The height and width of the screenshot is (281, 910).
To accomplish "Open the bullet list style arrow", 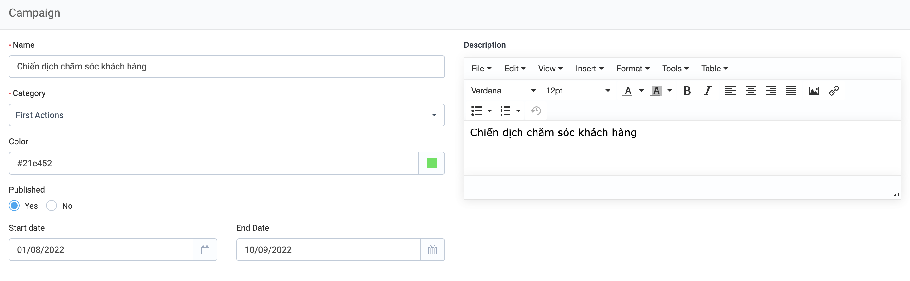I will (x=490, y=111).
